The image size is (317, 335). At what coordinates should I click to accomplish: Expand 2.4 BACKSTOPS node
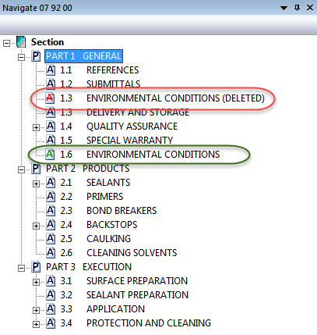36,226
